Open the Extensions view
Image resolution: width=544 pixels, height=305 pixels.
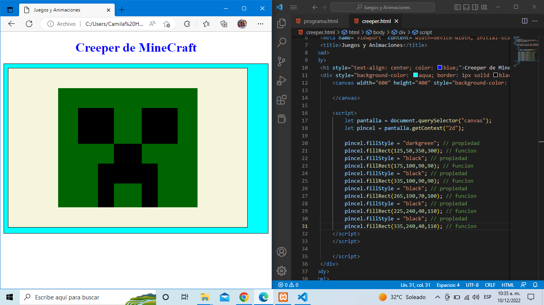pos(282,99)
